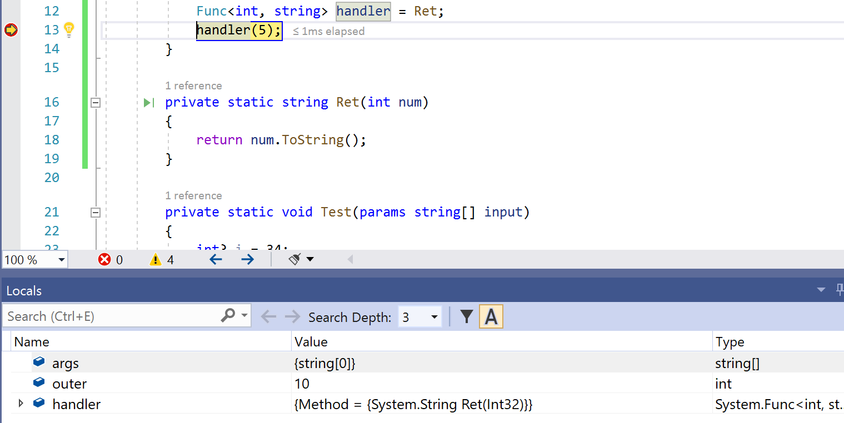Click the yellow warnings count indicator
The image size is (844, 423).
[x=162, y=259]
